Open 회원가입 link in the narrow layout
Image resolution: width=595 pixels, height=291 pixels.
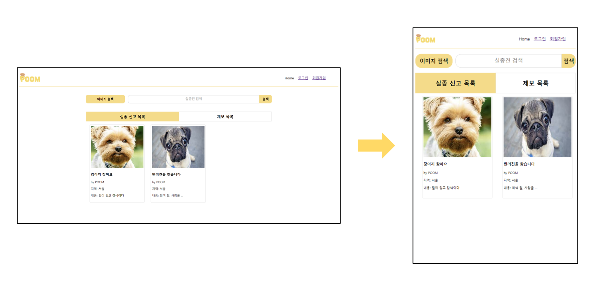(557, 39)
